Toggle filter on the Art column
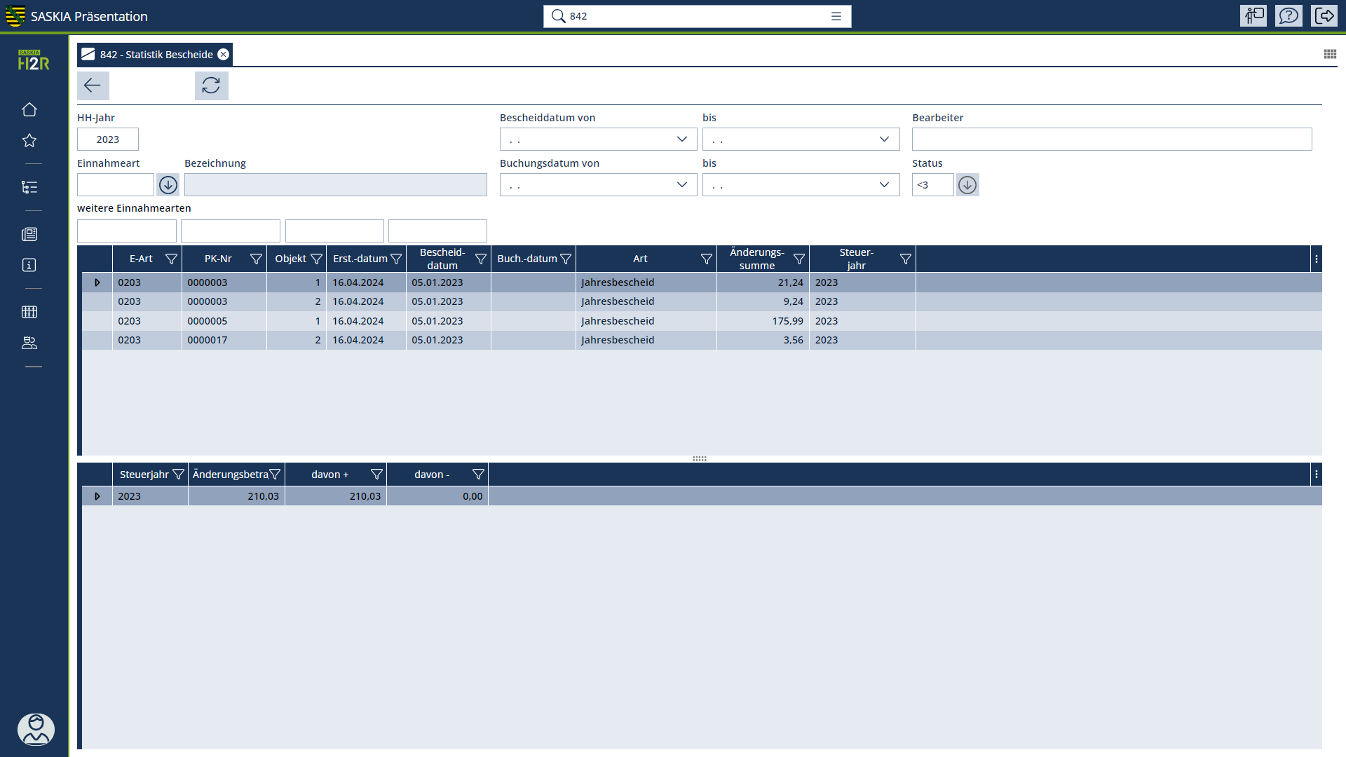Screen dimensions: 1346x757 click(x=706, y=259)
